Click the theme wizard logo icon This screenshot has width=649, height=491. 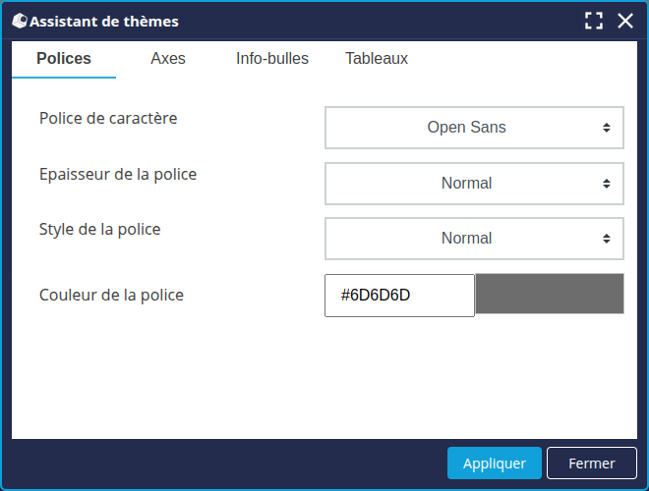pos(20,21)
